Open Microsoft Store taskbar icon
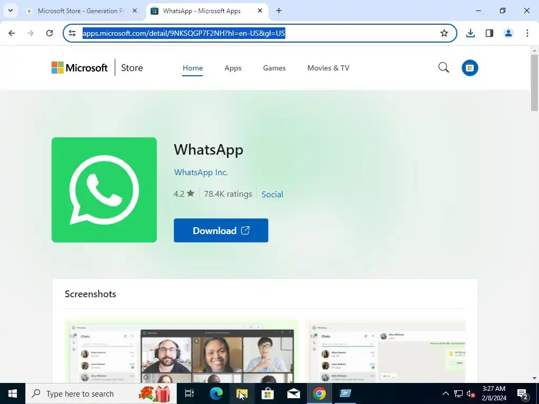This screenshot has width=539, height=404. (267, 393)
